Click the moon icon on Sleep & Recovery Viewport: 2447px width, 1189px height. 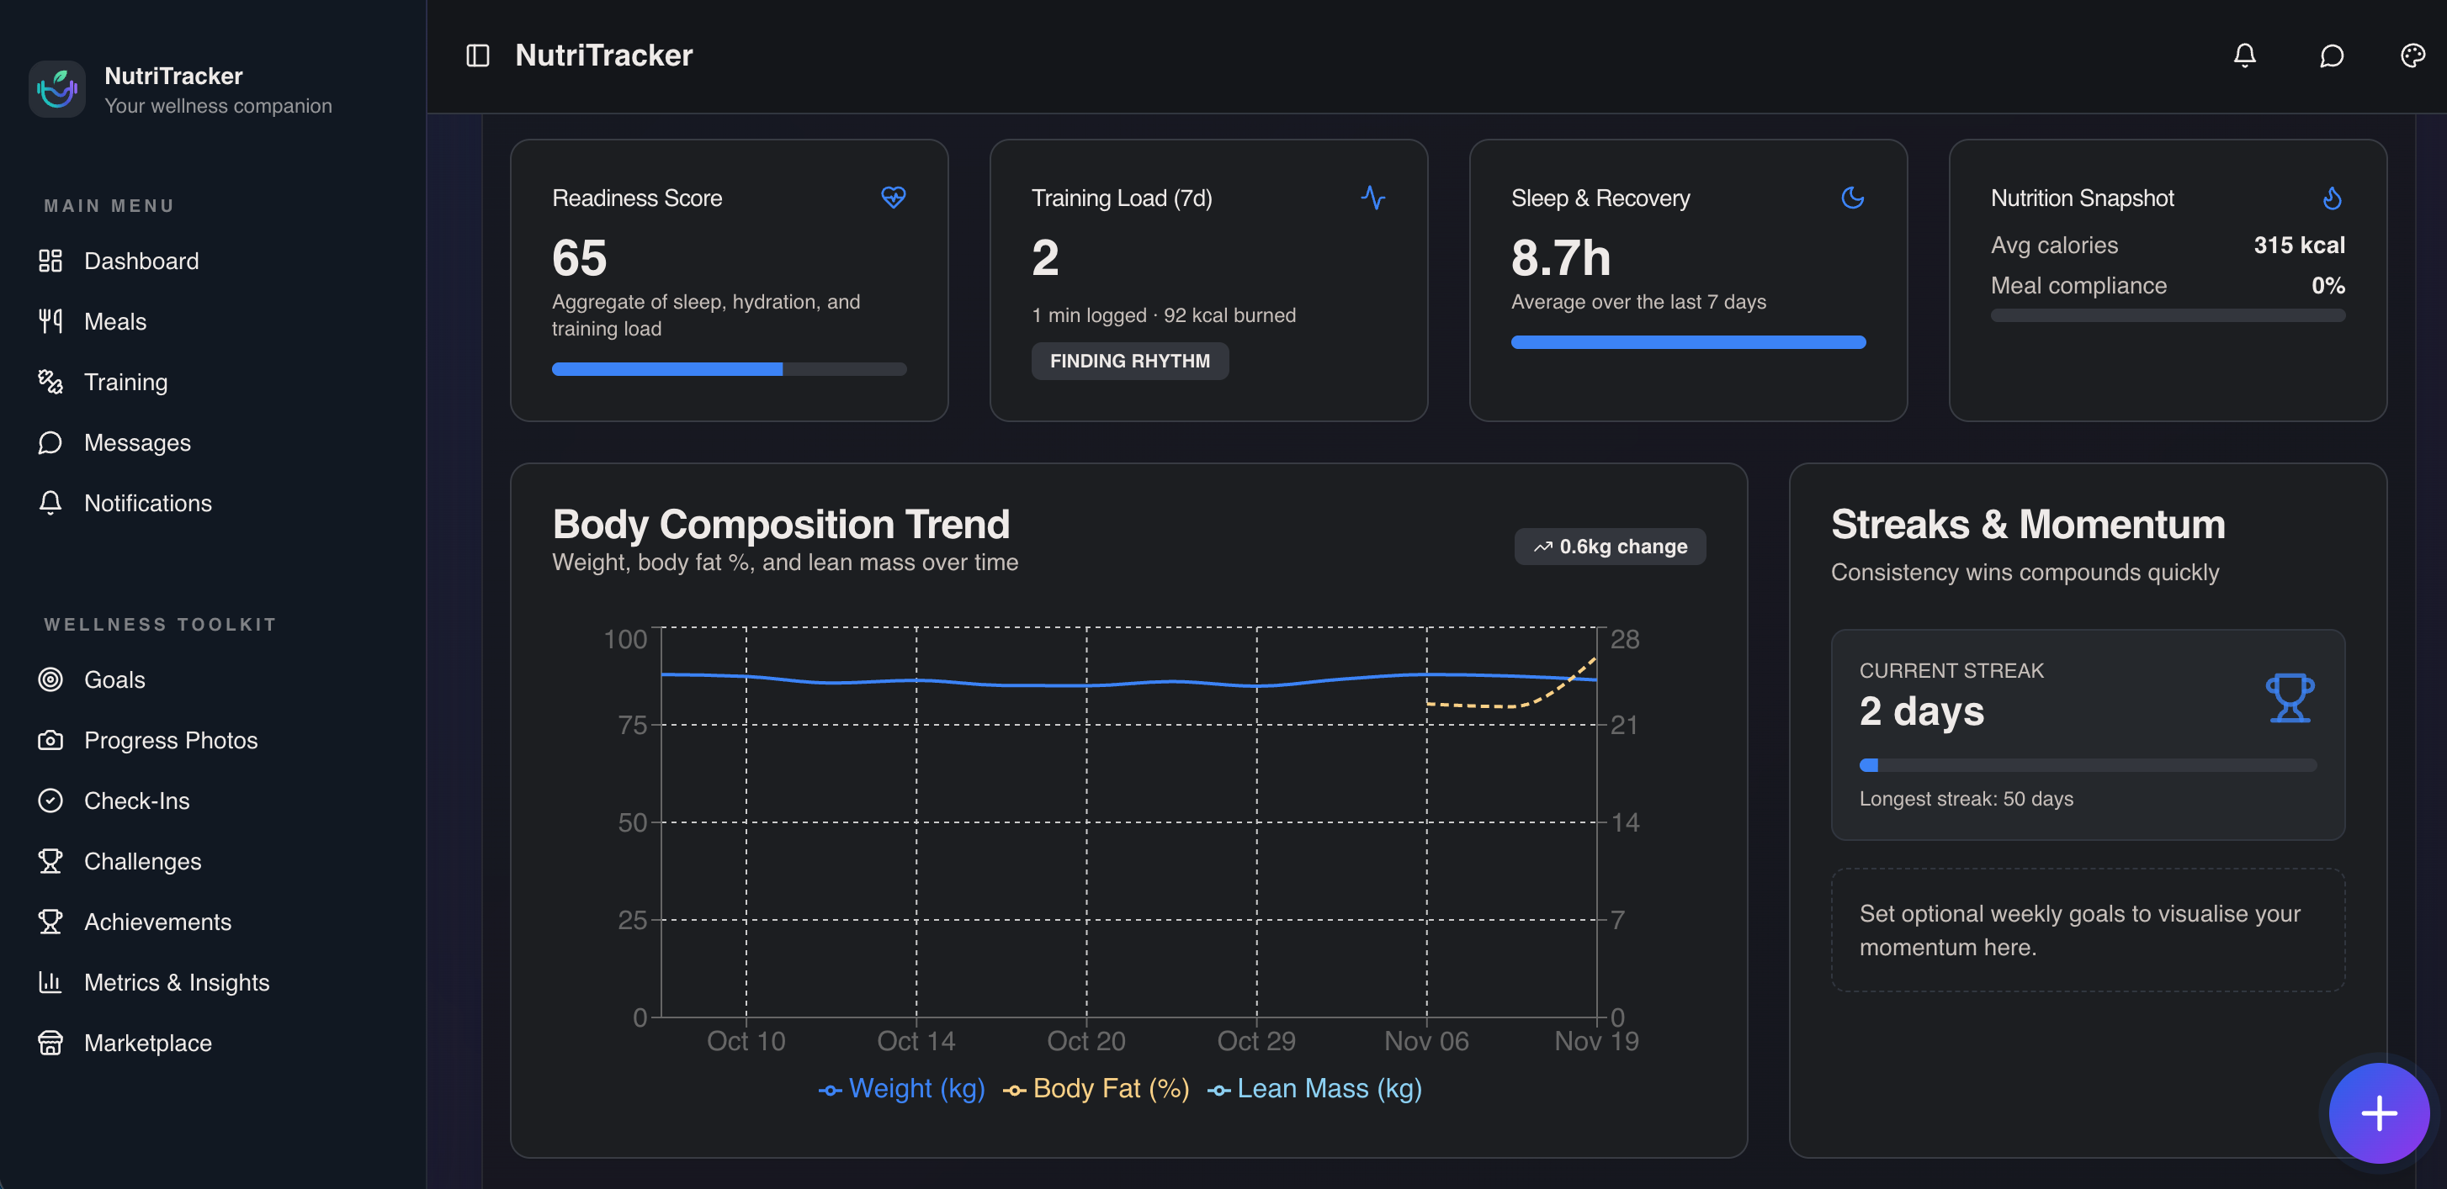[1851, 198]
